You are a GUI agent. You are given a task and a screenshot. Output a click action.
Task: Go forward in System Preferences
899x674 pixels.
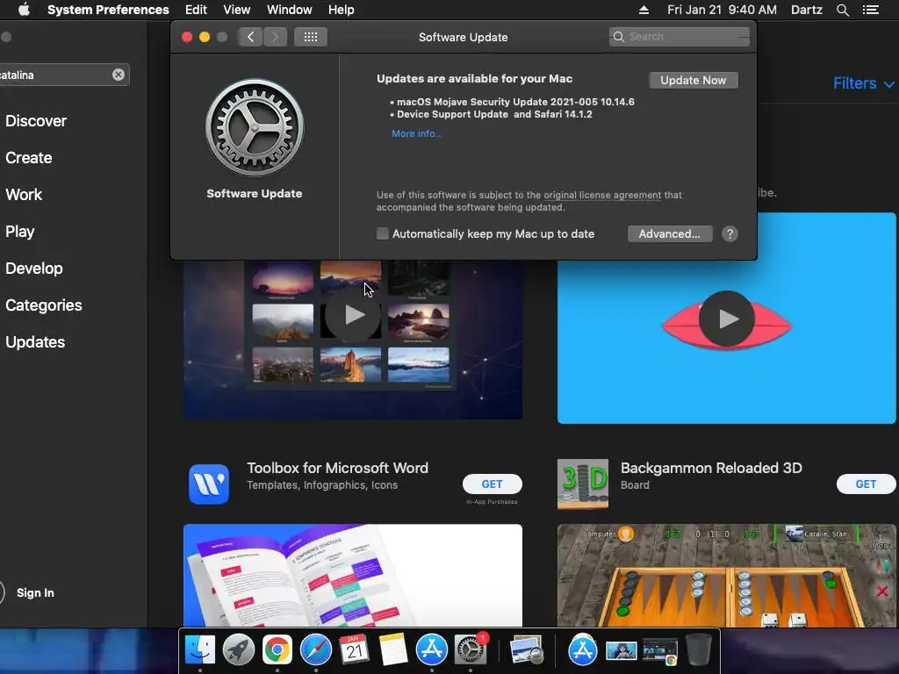pos(275,37)
